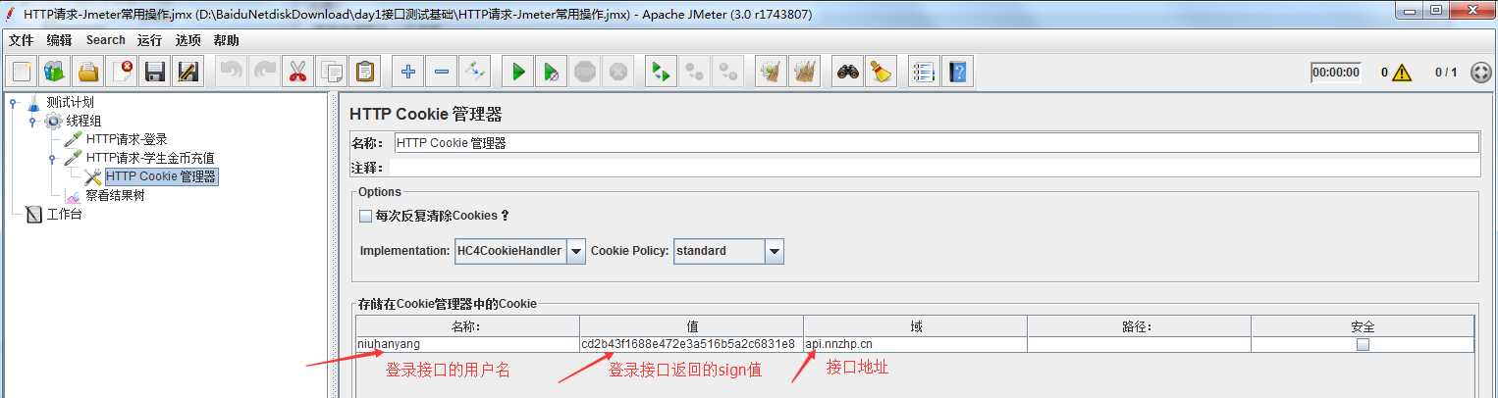Click the 路径 column header
Viewport: 1498px width, 398px height.
pyautogui.click(x=1139, y=326)
